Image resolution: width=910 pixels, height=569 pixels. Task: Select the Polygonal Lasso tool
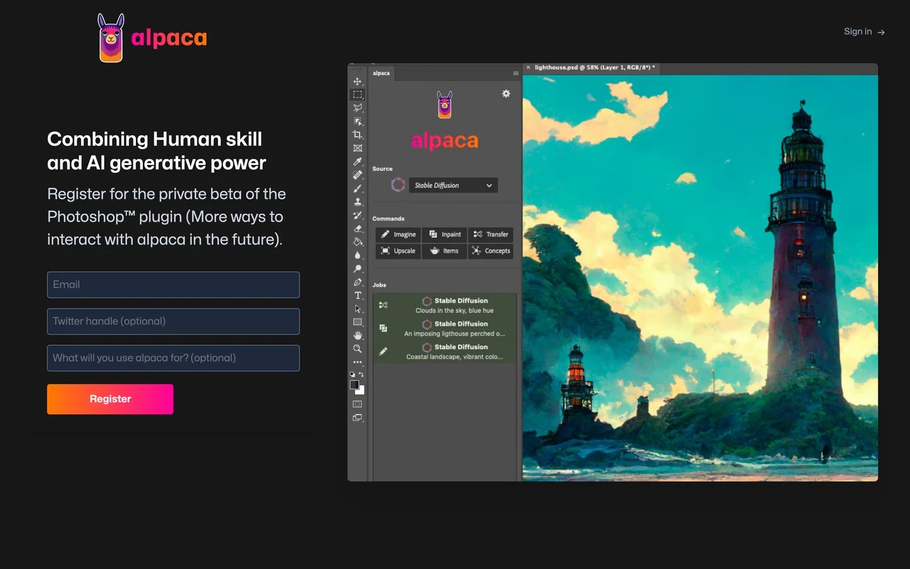point(358,108)
